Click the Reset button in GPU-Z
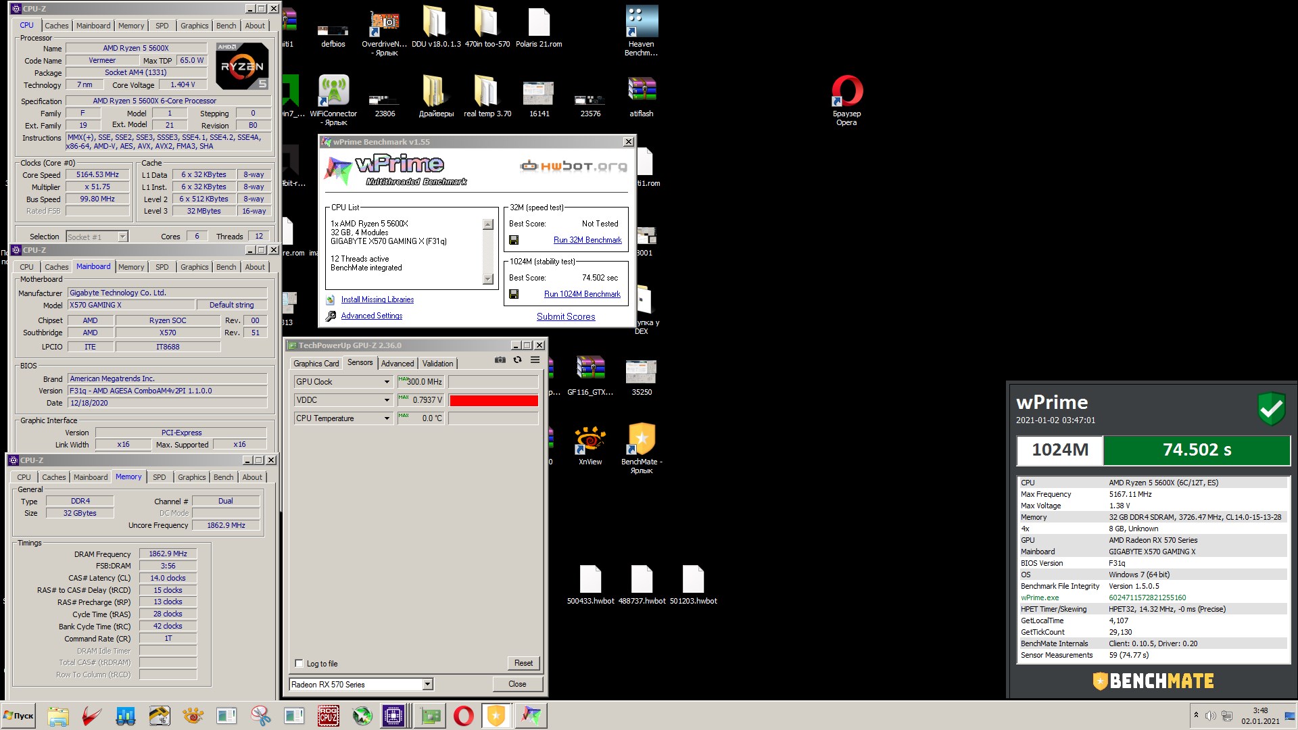Screen dimensions: 1298x730 tap(523, 663)
